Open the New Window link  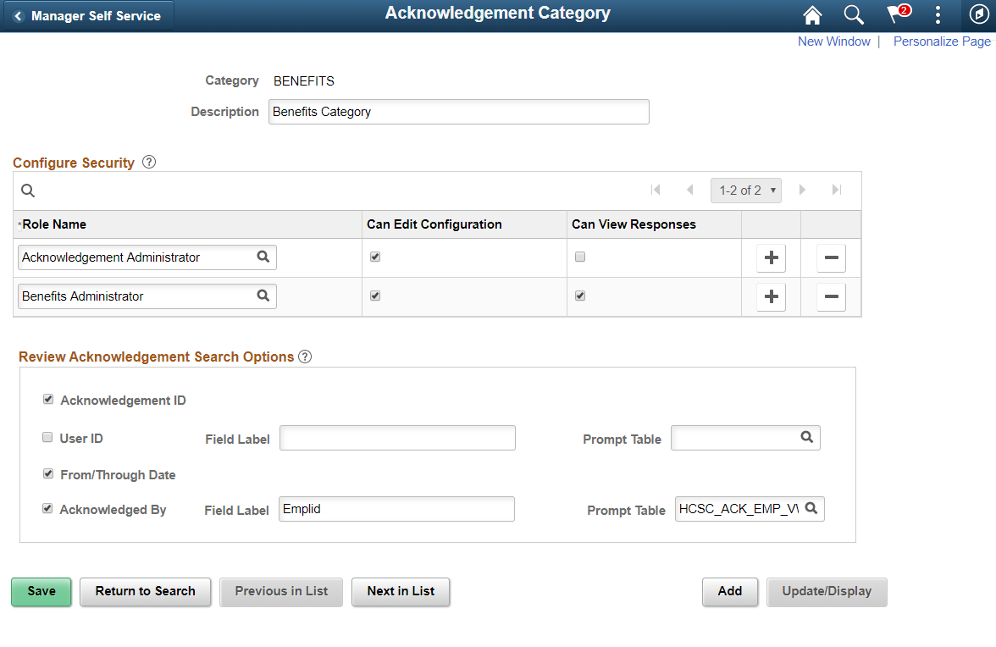[x=833, y=41]
